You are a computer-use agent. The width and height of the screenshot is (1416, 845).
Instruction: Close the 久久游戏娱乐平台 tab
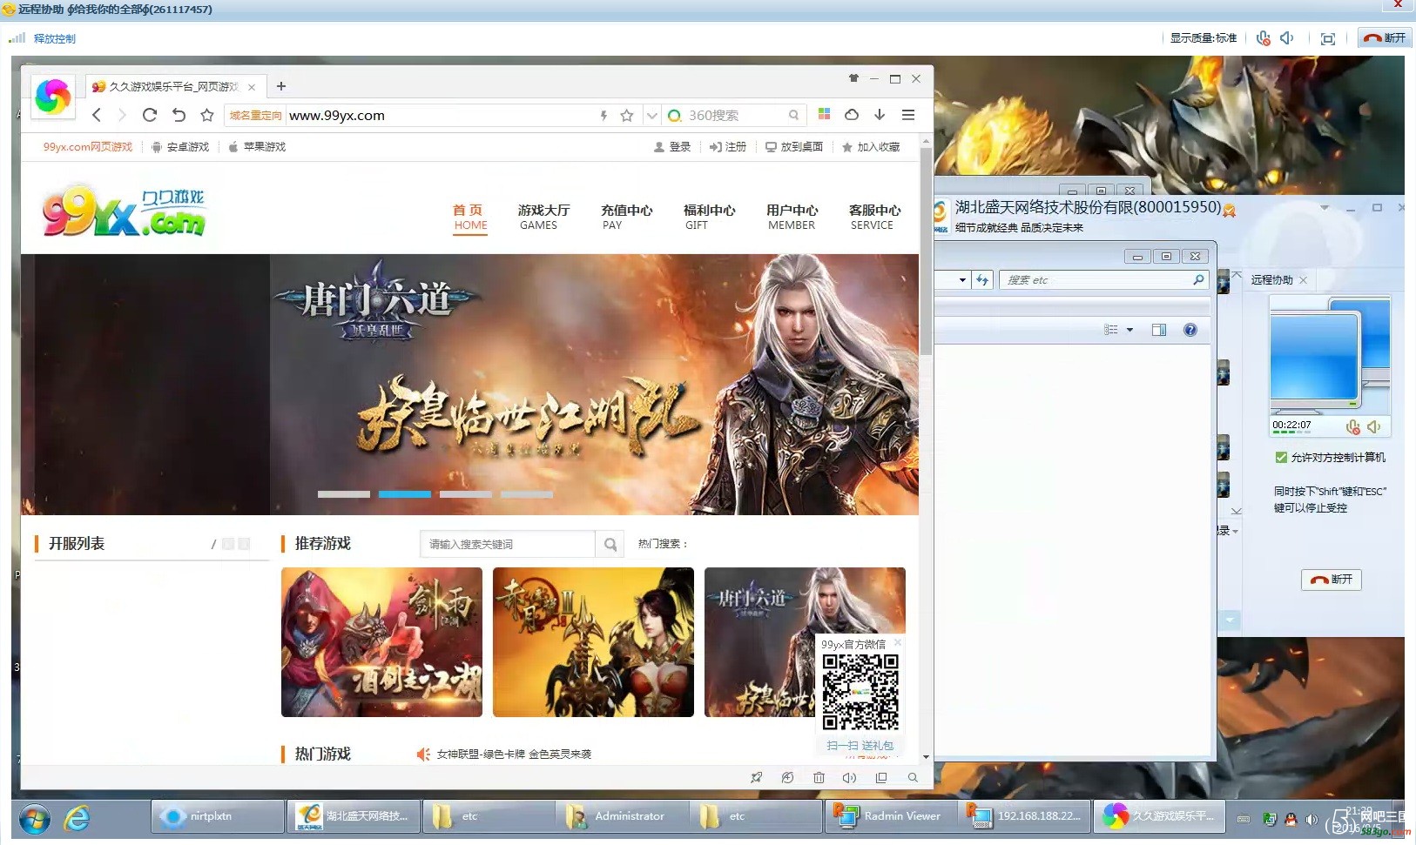click(251, 87)
